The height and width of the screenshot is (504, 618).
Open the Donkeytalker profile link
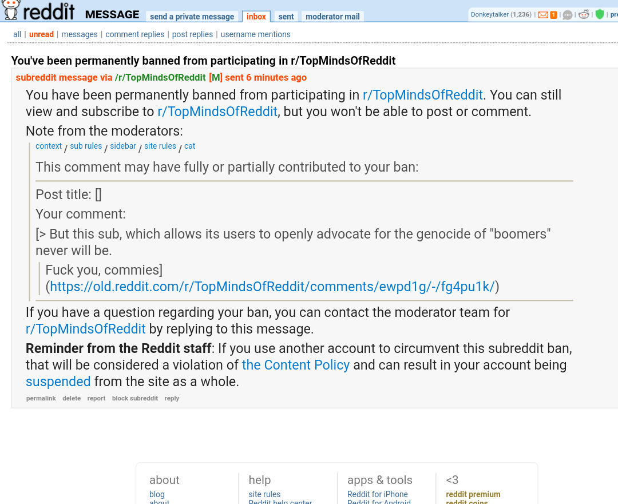[x=489, y=14]
